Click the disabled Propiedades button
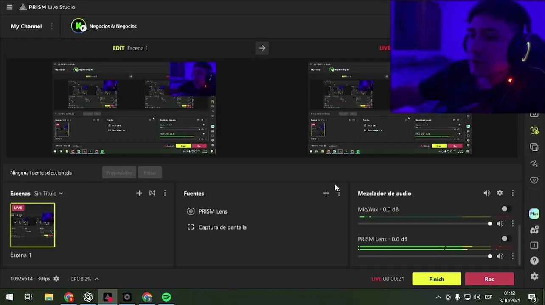This screenshot has width=545, height=305. pos(119,172)
